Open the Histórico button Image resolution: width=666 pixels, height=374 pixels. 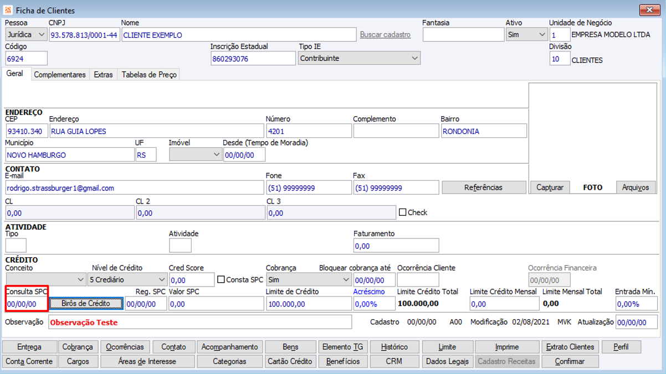[x=395, y=347]
